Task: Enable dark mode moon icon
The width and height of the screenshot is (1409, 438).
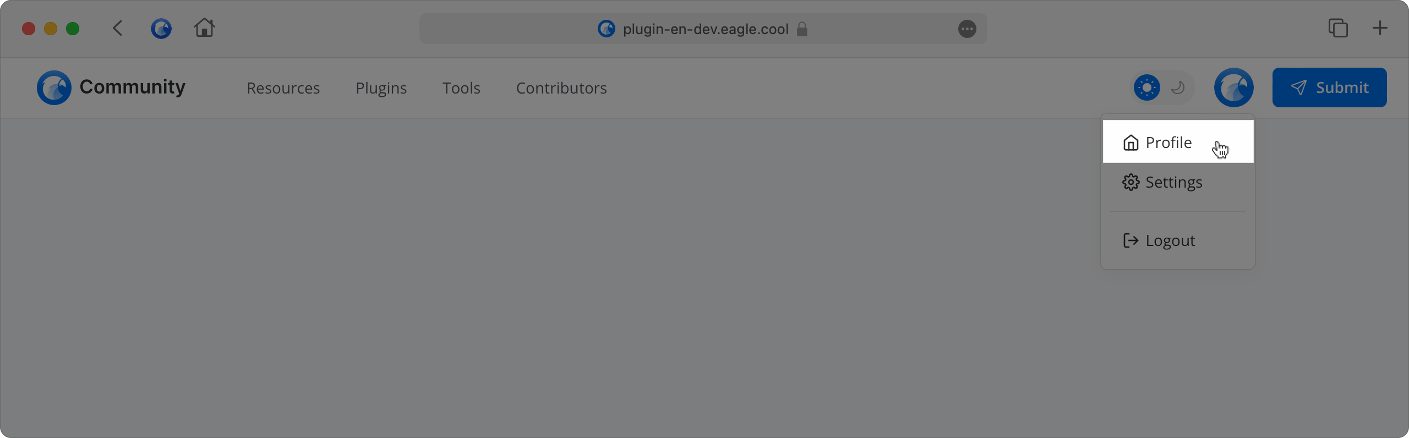Action: pyautogui.click(x=1178, y=87)
